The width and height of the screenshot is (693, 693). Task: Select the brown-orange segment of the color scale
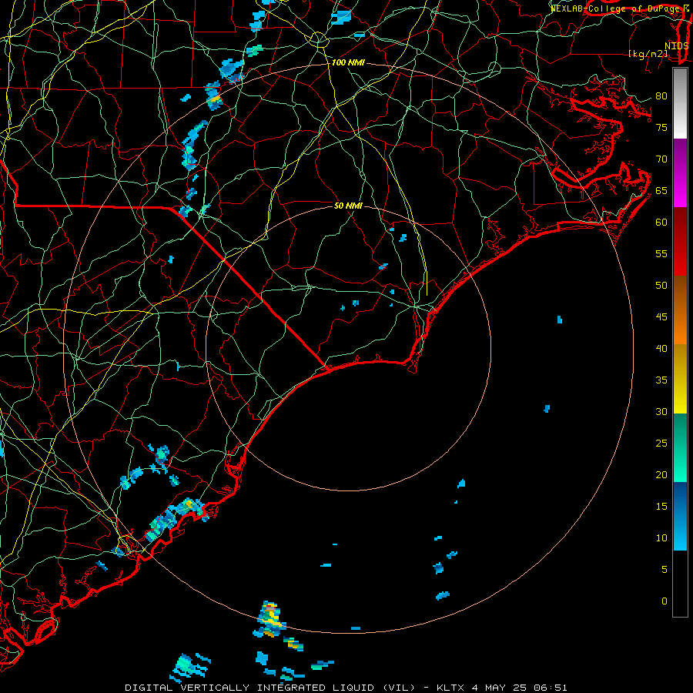click(680, 310)
